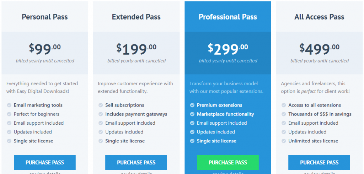Purchase the Personal Pass

pyautogui.click(x=45, y=162)
